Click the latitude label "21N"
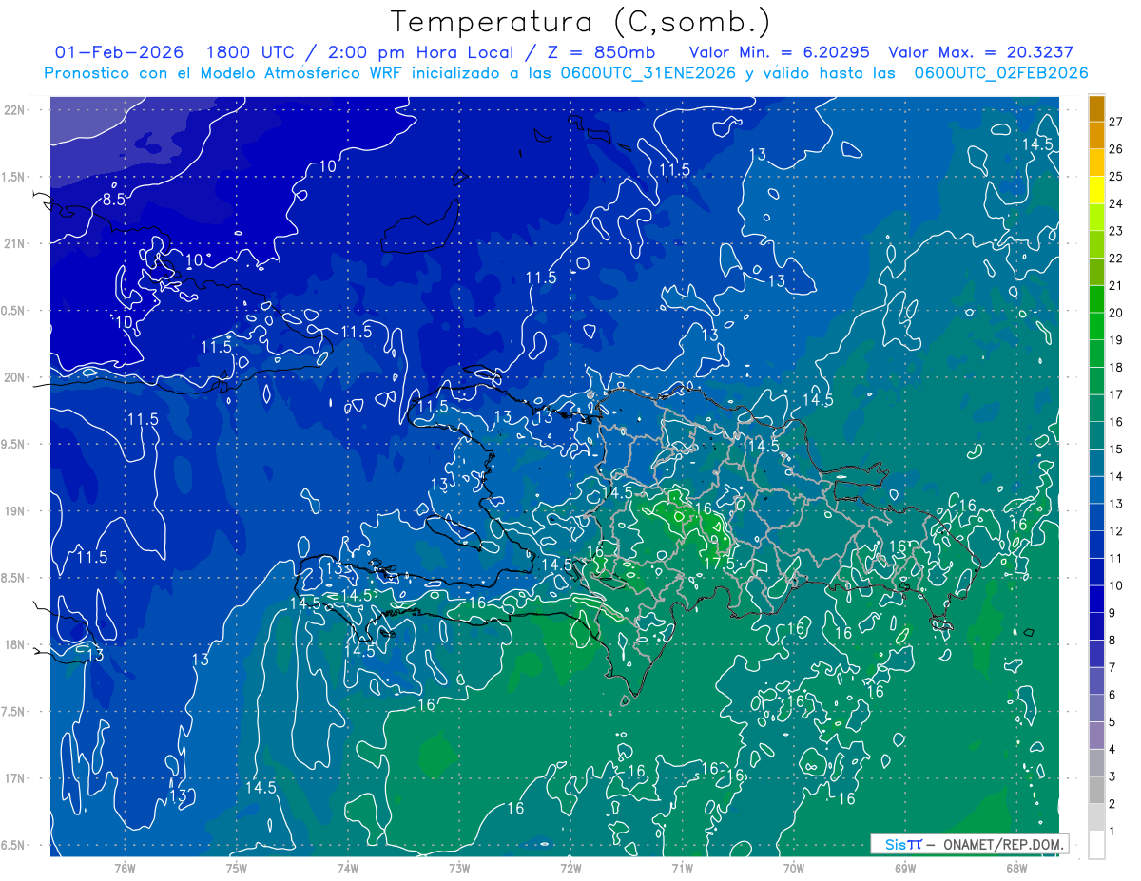1141x881 pixels. 14,243
